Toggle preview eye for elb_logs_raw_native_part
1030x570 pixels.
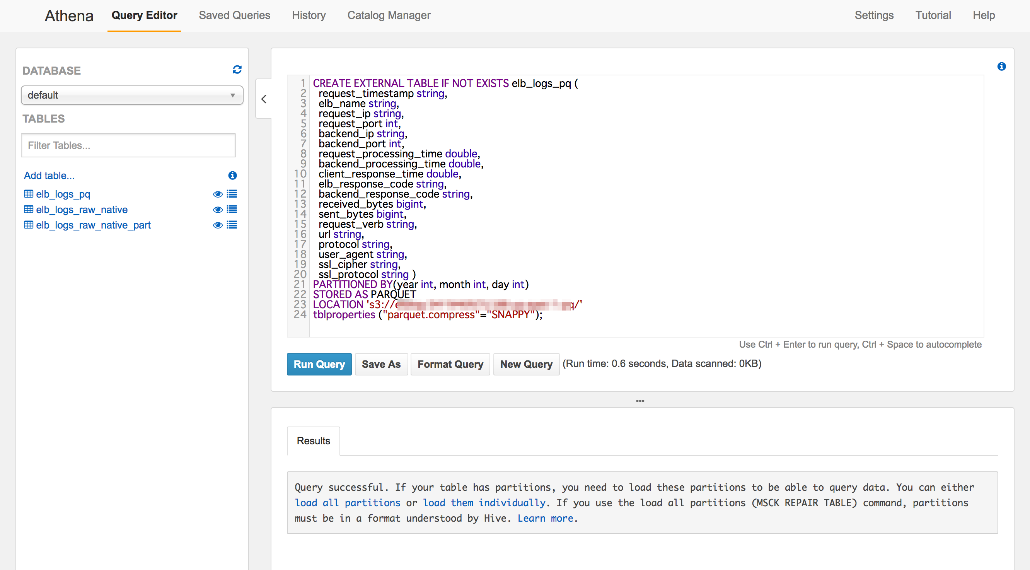point(218,225)
